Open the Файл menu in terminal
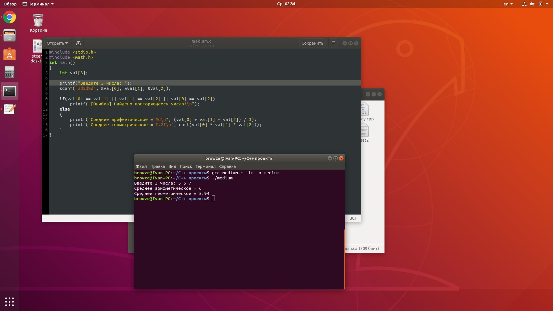Image resolution: width=553 pixels, height=311 pixels. click(x=141, y=166)
